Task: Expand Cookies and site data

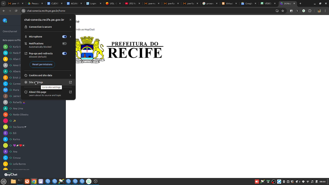Action: pos(48,75)
